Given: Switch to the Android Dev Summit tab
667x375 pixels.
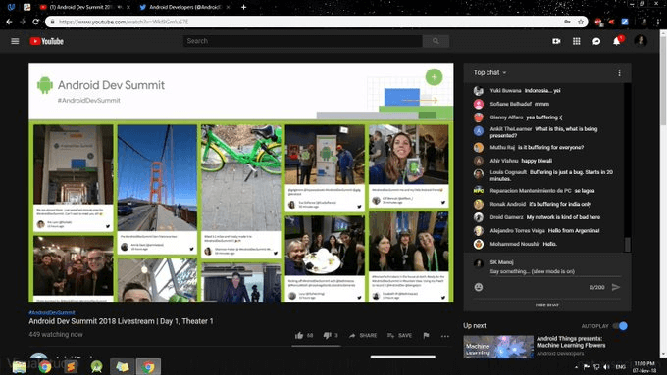Looking at the screenshot, I should point(80,7).
